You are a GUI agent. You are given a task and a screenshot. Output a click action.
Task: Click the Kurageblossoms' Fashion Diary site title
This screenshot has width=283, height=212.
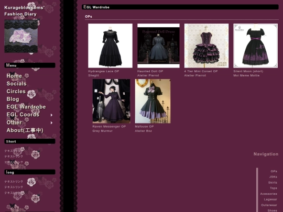tap(24, 11)
